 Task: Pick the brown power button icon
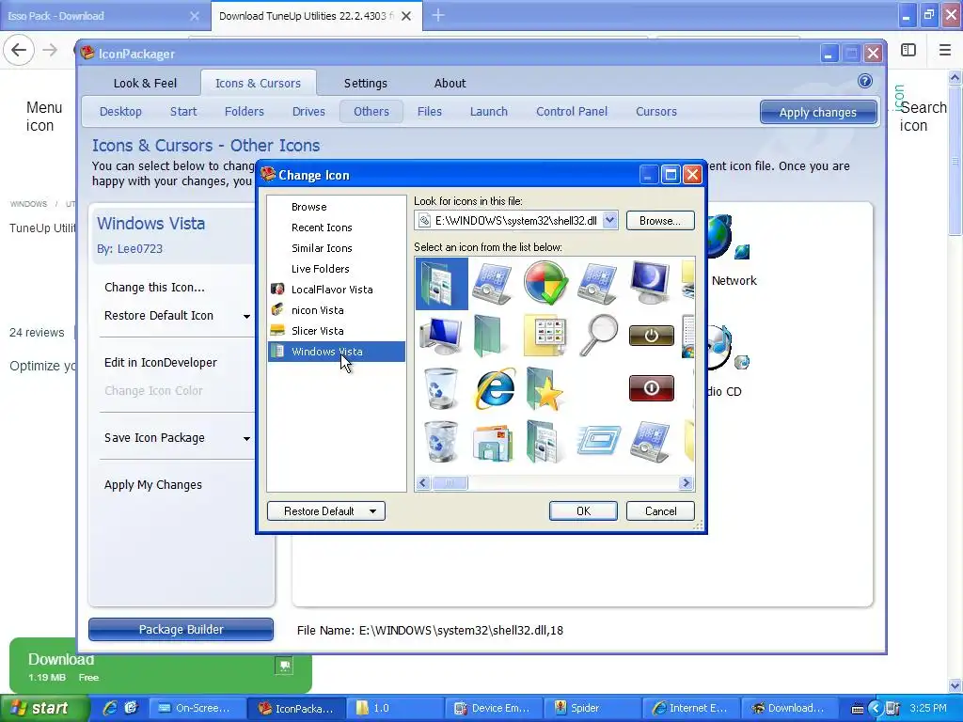(x=651, y=336)
